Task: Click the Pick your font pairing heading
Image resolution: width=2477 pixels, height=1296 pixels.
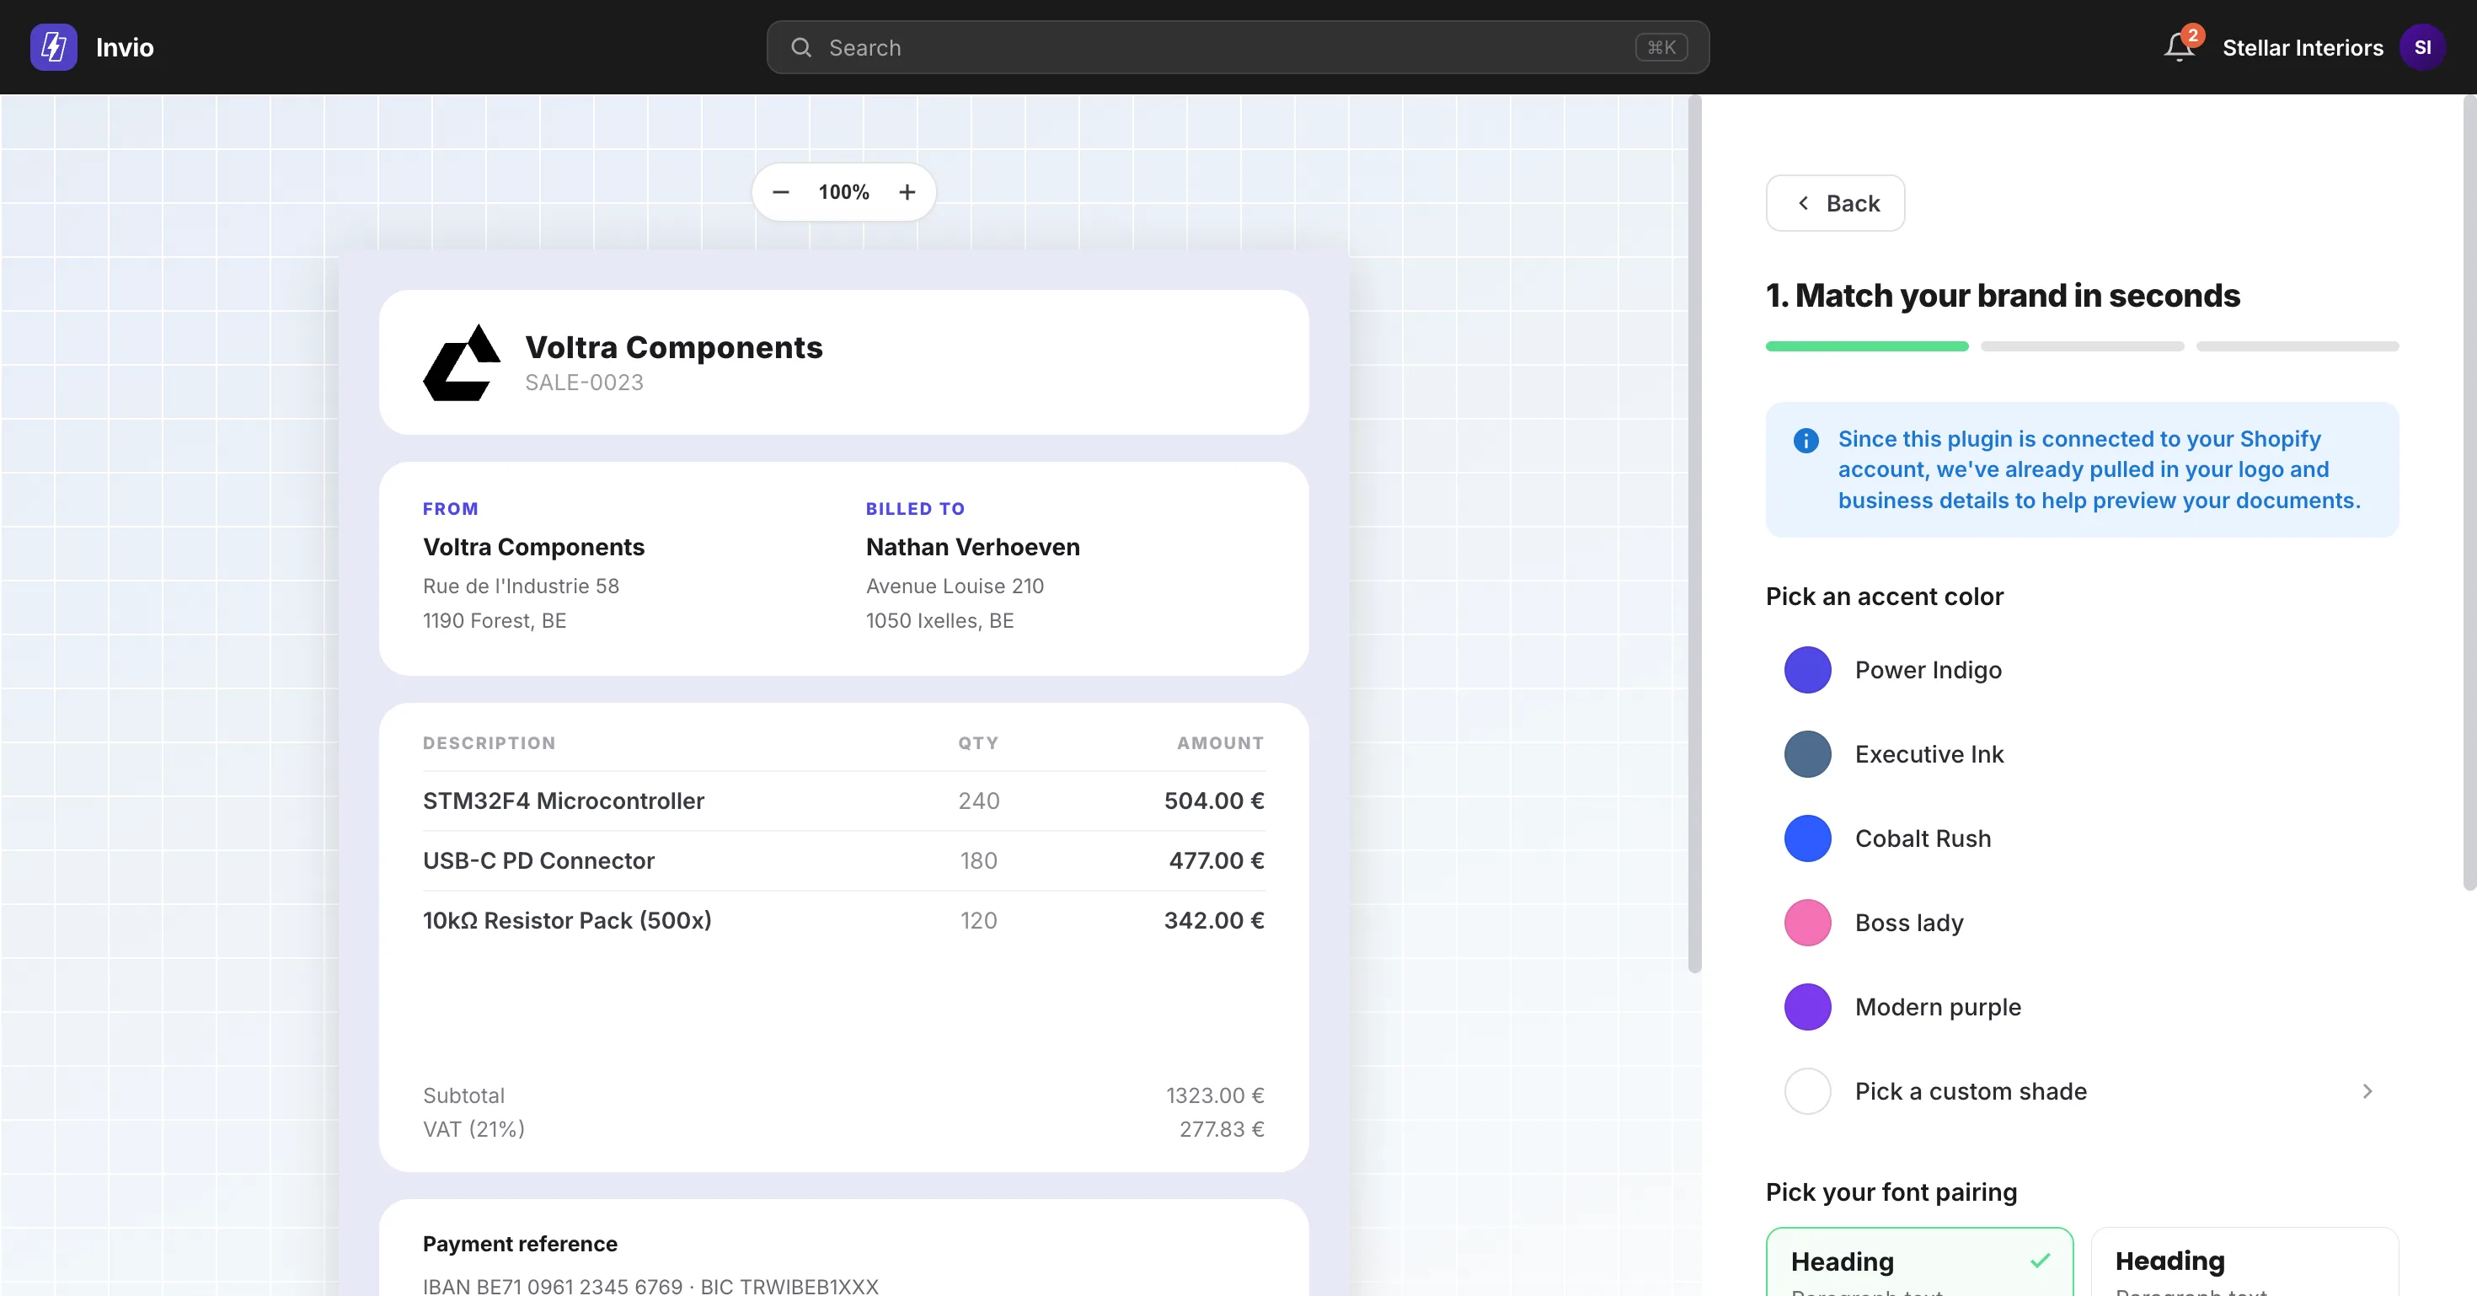Action: click(x=1891, y=1193)
